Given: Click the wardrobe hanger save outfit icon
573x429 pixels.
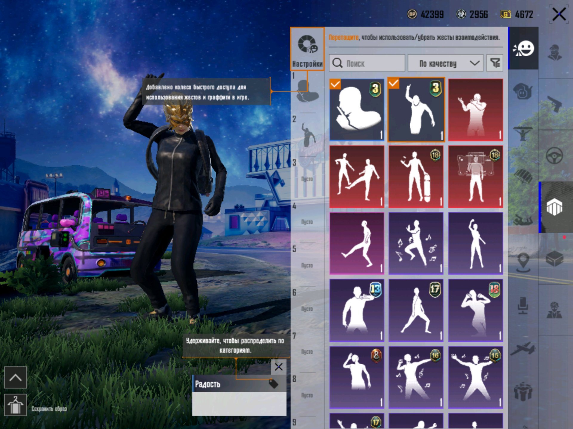Looking at the screenshot, I should point(15,405).
